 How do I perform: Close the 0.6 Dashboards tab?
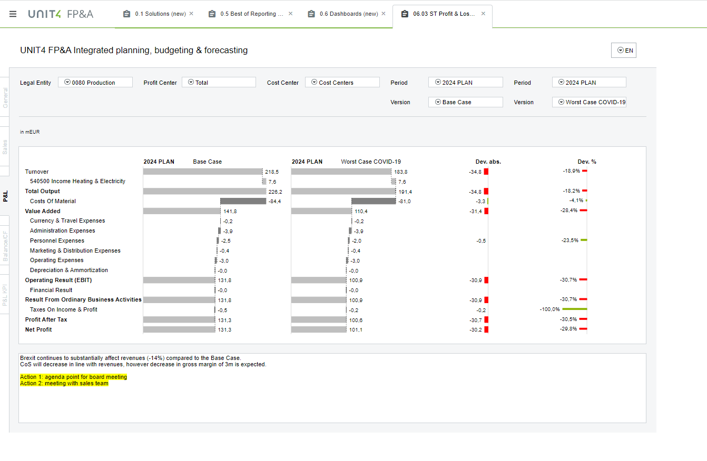pyautogui.click(x=384, y=14)
